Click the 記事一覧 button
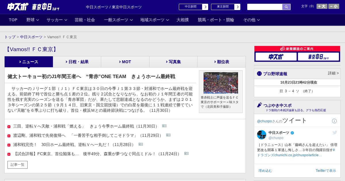The height and width of the screenshot is (181, 345). click(18, 165)
